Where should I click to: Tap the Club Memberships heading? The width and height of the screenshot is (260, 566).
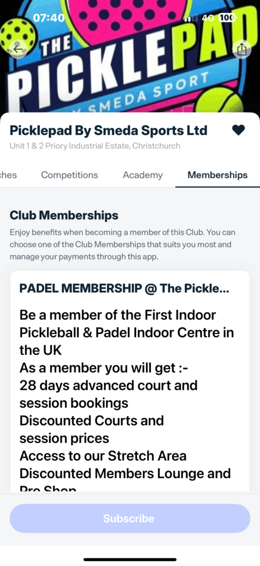pyautogui.click(x=64, y=216)
